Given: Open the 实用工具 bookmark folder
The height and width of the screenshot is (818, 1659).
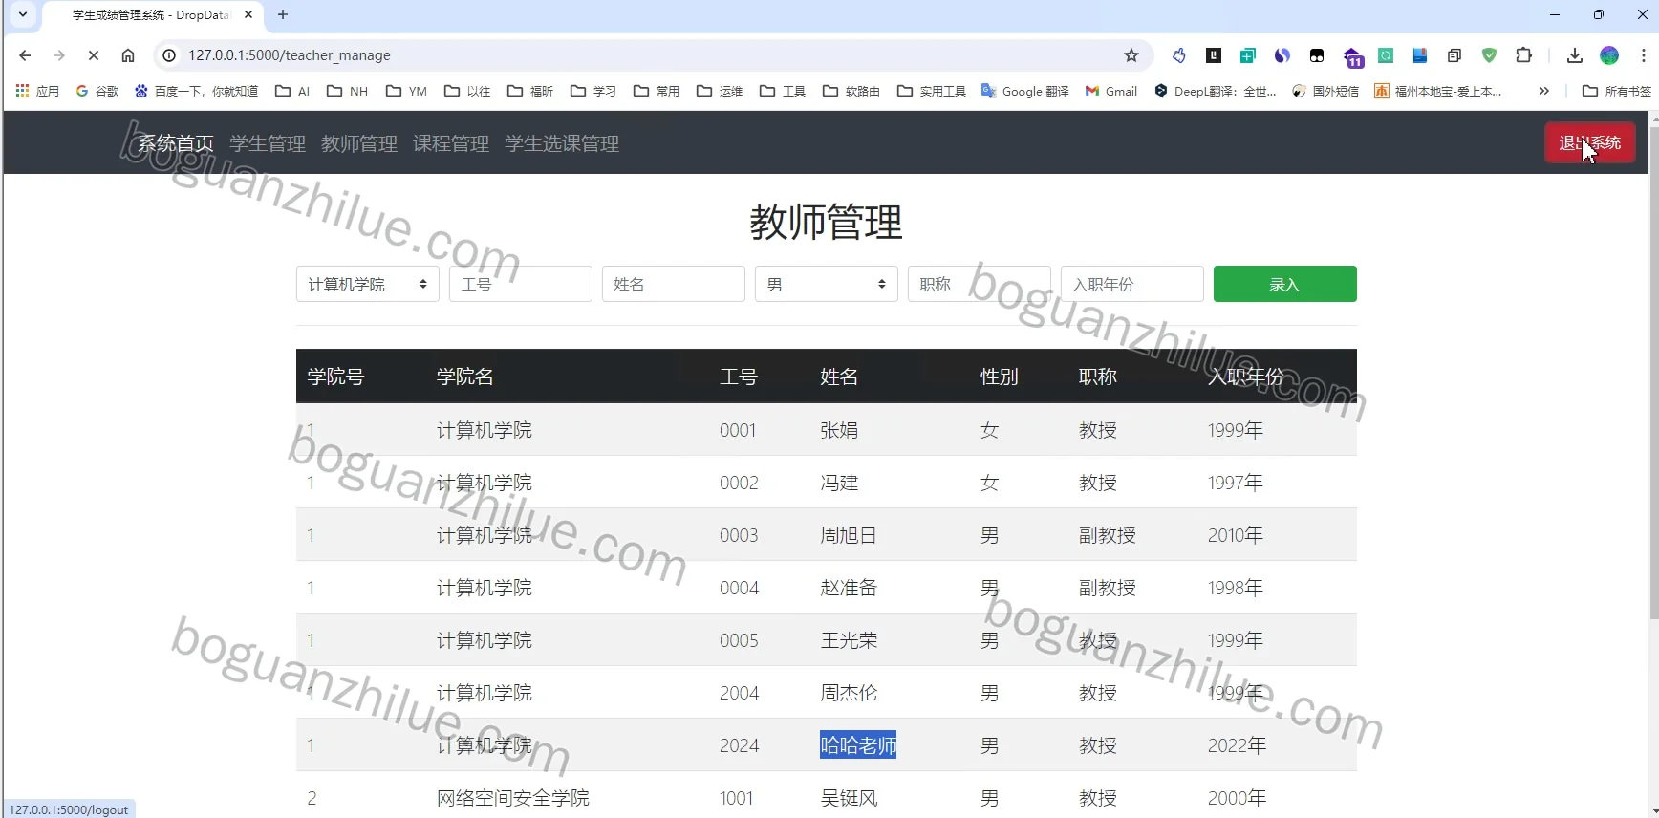Looking at the screenshot, I should [x=932, y=91].
